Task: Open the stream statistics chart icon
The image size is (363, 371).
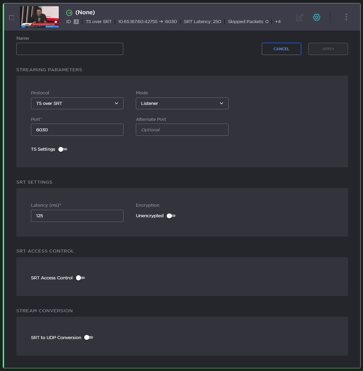Action: coord(300,17)
